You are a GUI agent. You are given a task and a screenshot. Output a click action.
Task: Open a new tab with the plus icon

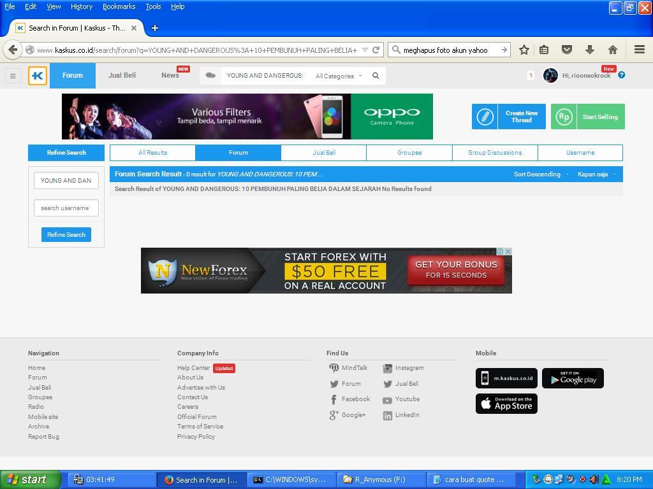pos(155,28)
